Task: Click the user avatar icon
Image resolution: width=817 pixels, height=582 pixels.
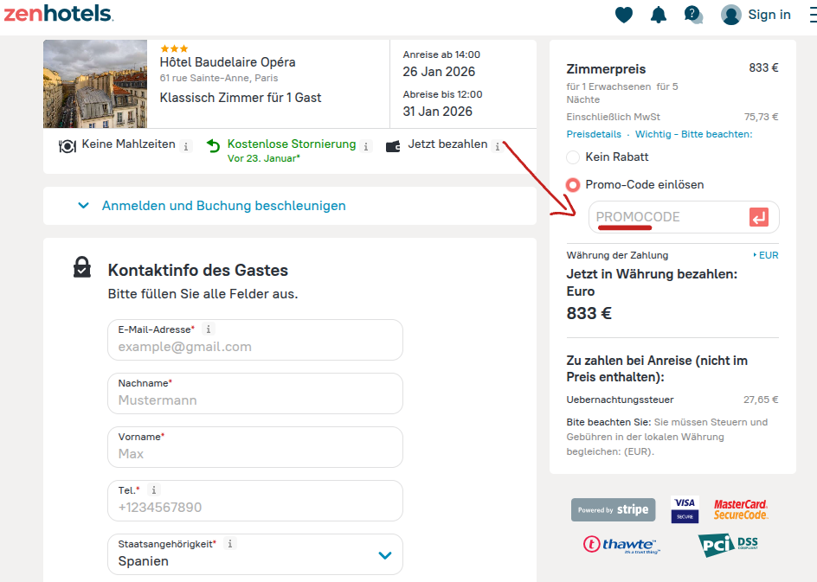Action: point(731,15)
